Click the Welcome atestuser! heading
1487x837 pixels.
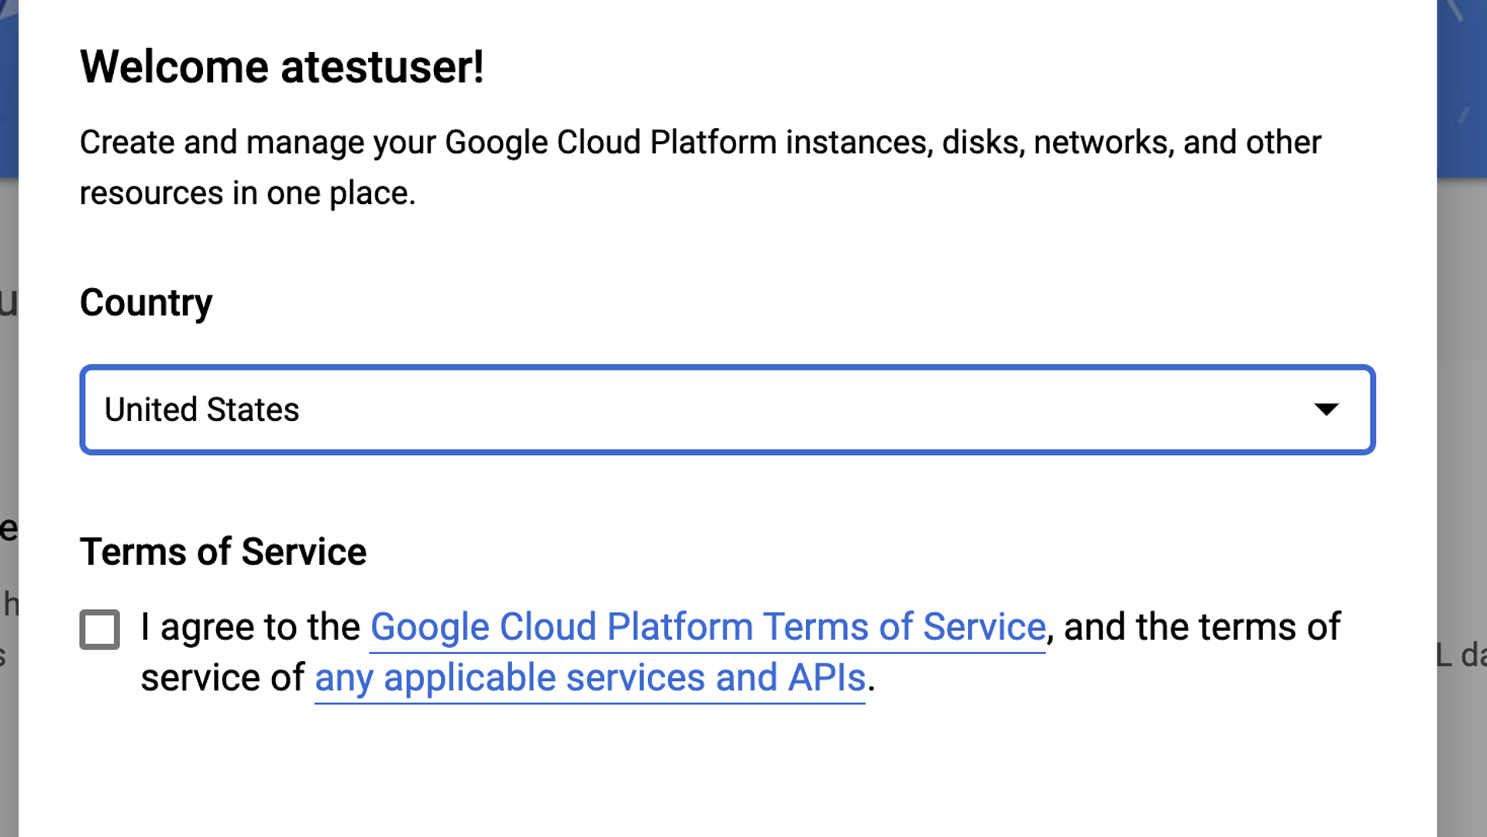[282, 67]
